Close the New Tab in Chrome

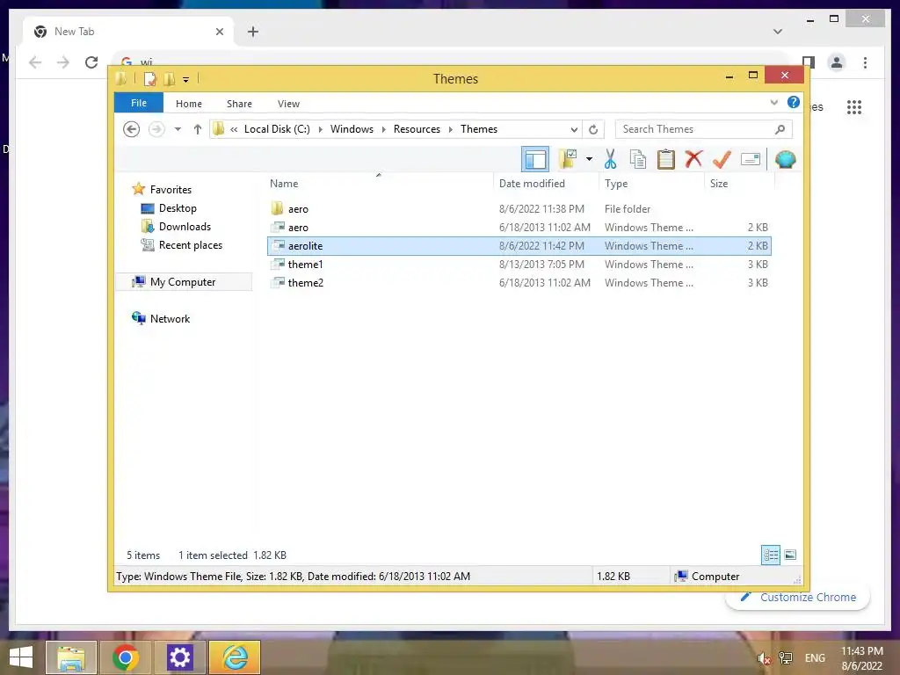219,32
